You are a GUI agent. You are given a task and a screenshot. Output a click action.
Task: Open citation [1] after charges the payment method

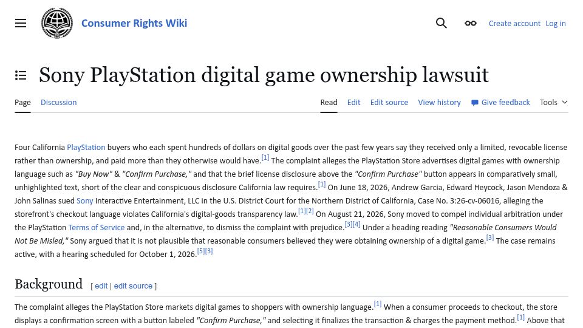click(520, 317)
